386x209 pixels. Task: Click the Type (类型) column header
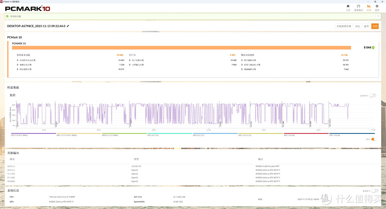136,159
